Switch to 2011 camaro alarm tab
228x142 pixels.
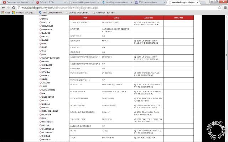point(150,2)
